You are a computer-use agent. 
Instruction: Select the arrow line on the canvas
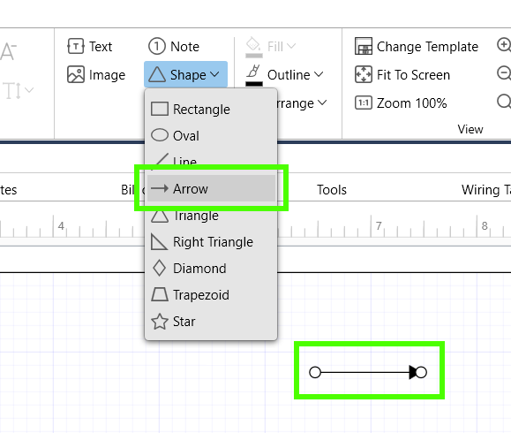tap(365, 372)
